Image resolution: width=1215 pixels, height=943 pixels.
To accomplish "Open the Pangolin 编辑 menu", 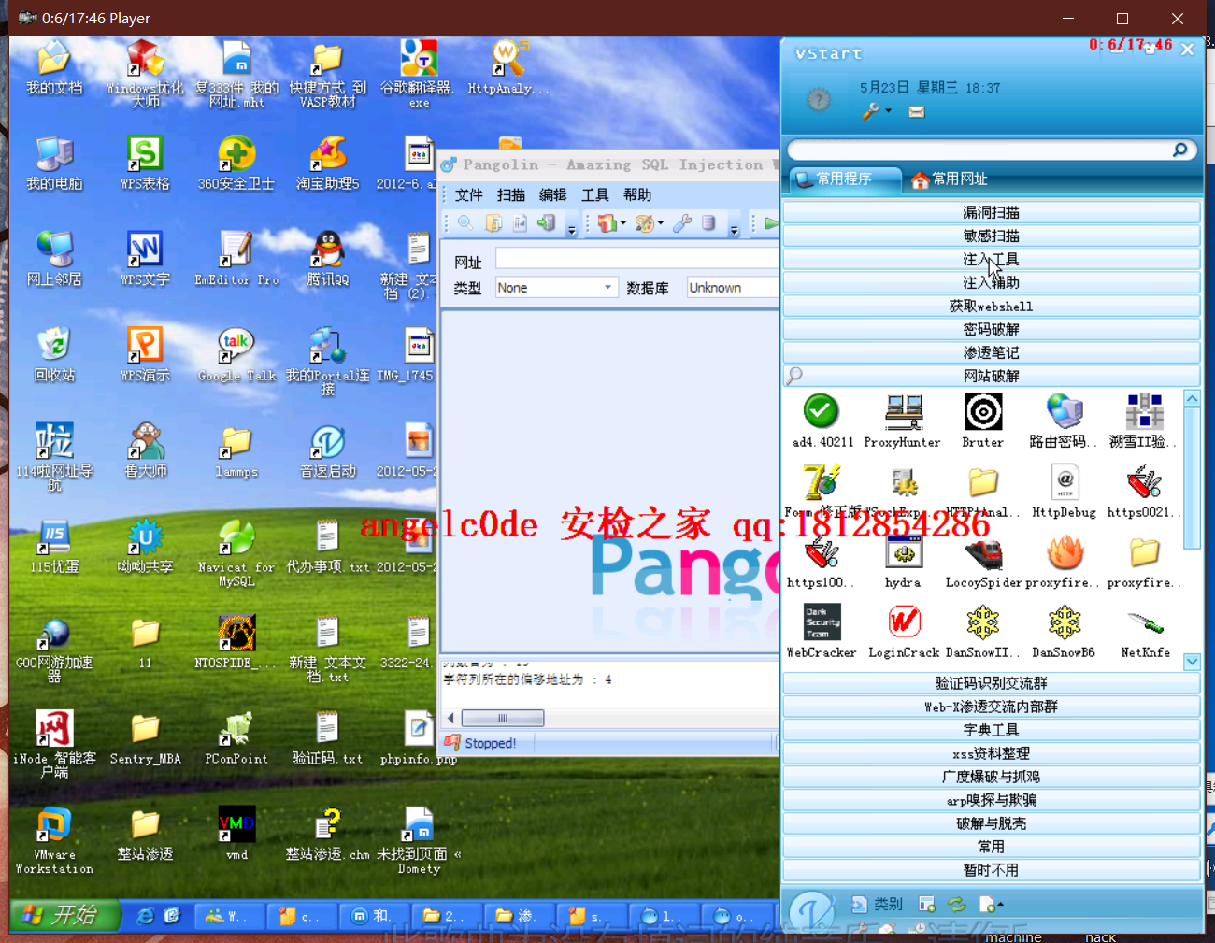I will click(x=553, y=194).
